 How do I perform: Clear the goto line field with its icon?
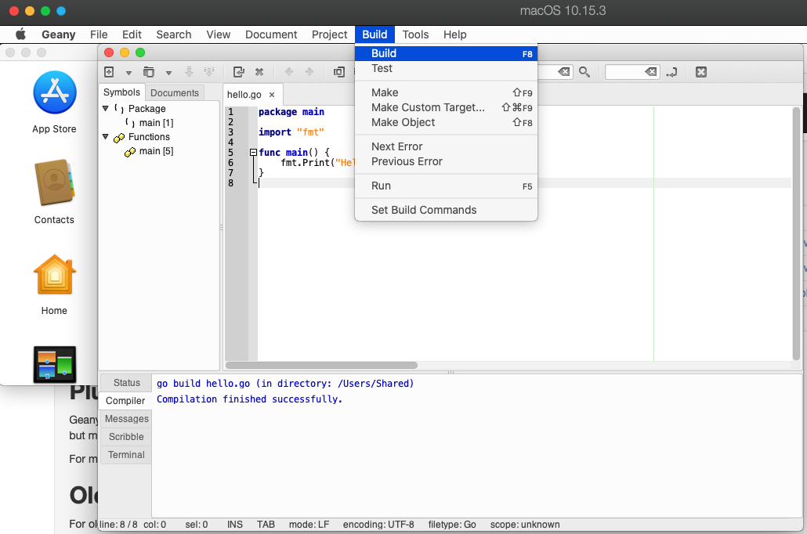coord(651,72)
